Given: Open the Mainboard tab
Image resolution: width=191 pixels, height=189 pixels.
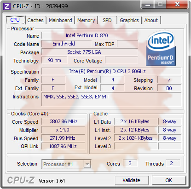Looking at the screenshot, I should pos(60,20).
